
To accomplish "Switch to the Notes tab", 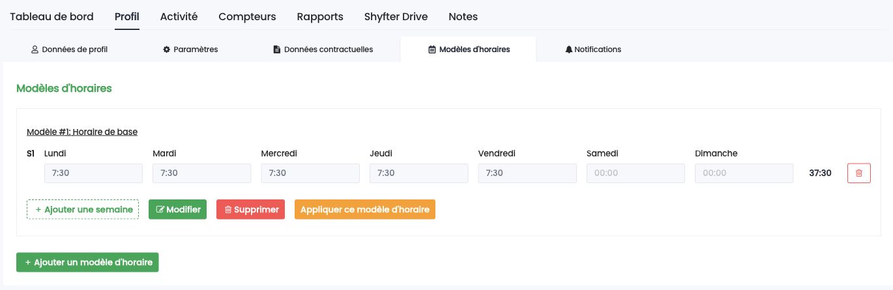I will click(463, 16).
